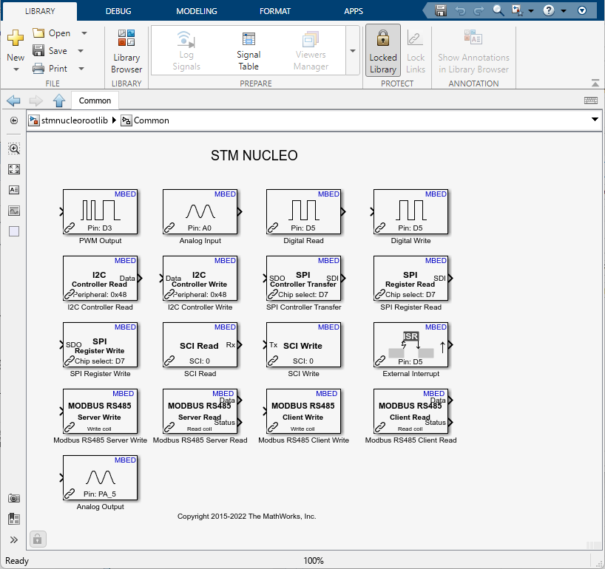Click the Search icon in the quick access toolbar
The image size is (605, 569).
pyautogui.click(x=497, y=10)
